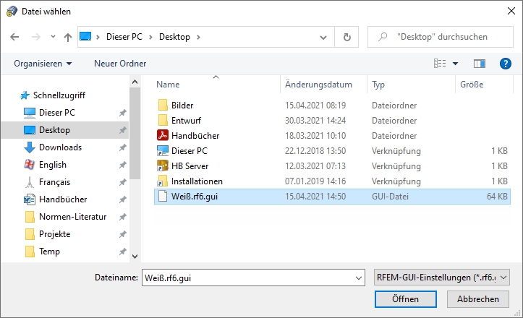This screenshot has width=523, height=318.
Task: Click pin icon next to English
Action: pos(123,165)
